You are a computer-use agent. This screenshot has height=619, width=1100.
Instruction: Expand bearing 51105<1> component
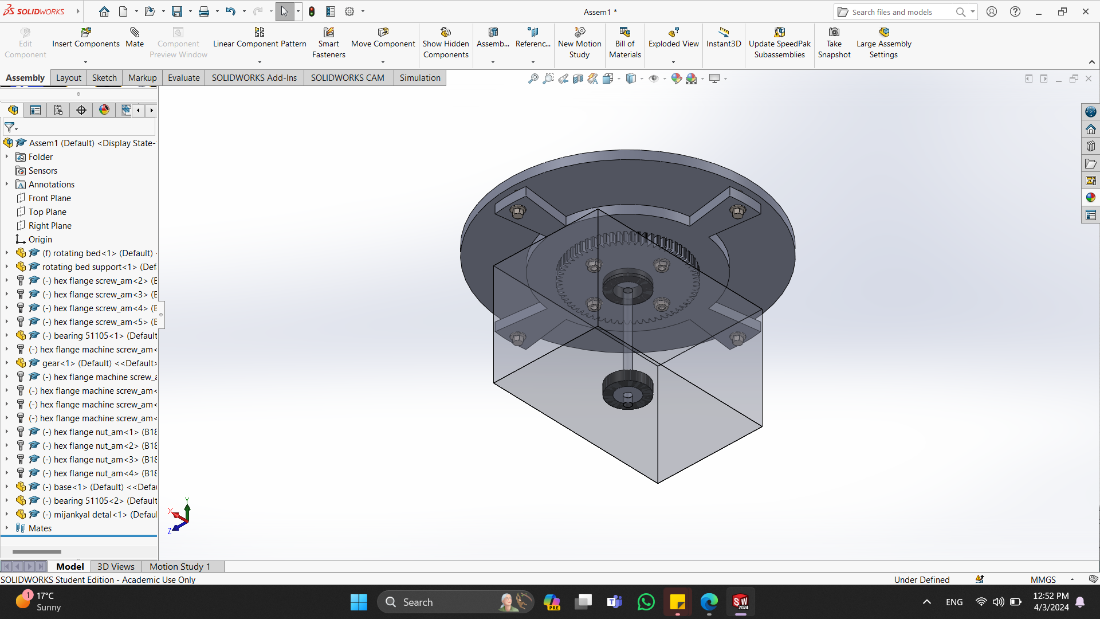click(7, 335)
